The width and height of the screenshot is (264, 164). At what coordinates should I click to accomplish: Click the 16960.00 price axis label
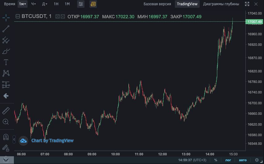click(x=255, y=34)
